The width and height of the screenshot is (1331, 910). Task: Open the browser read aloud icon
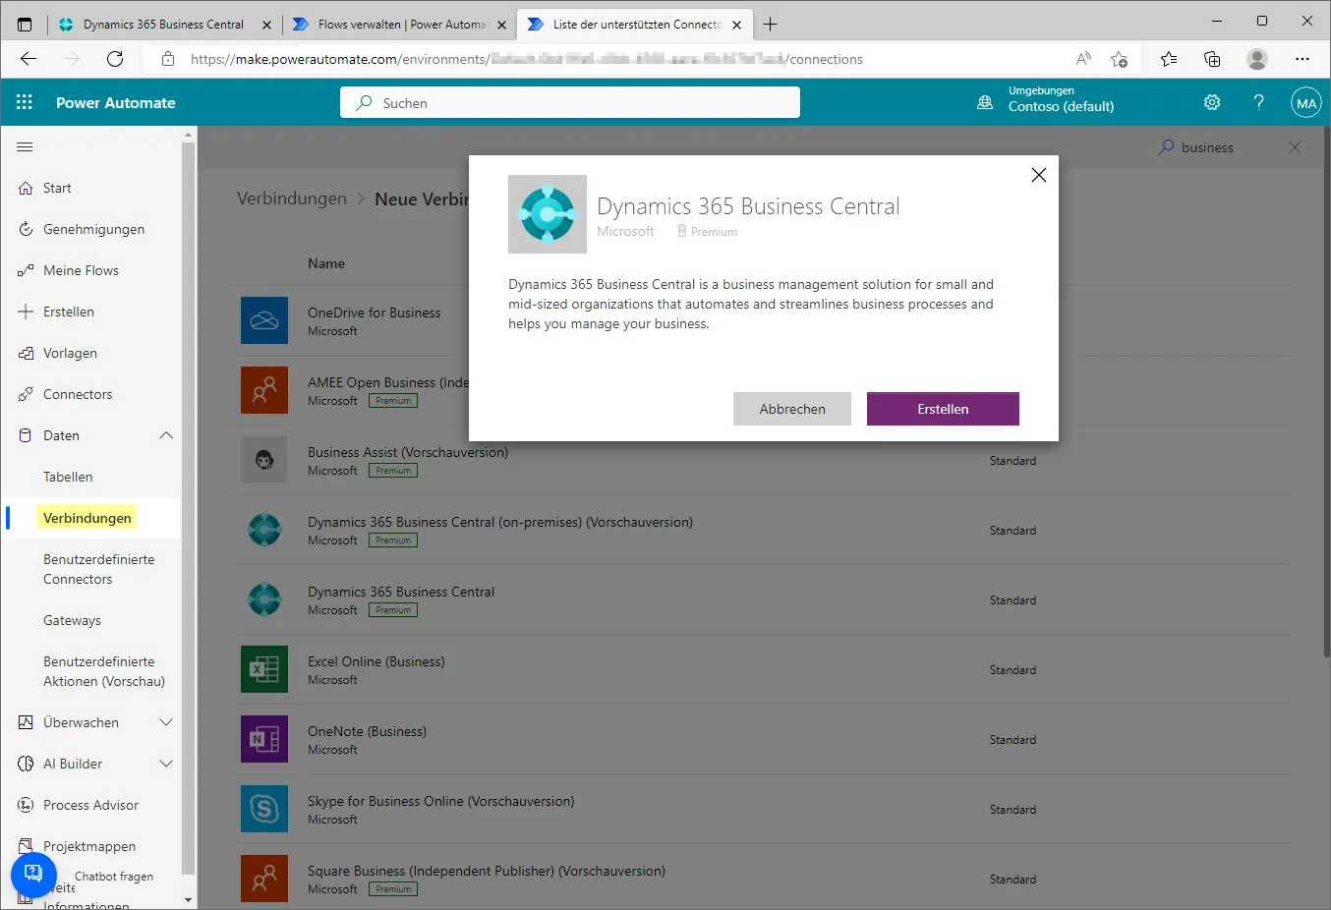coord(1083,59)
